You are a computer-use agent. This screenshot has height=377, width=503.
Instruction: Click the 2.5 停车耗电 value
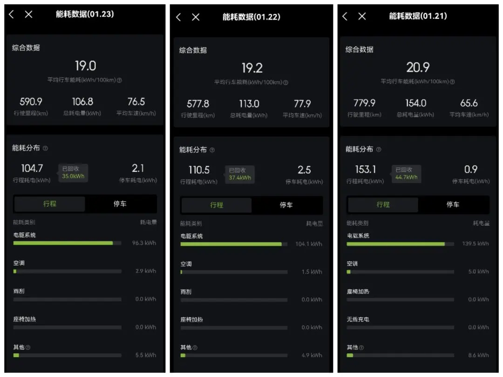pos(304,170)
